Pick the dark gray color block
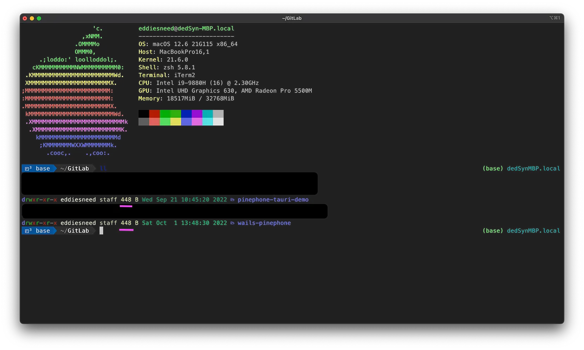This screenshot has width=584, height=350. point(144,122)
